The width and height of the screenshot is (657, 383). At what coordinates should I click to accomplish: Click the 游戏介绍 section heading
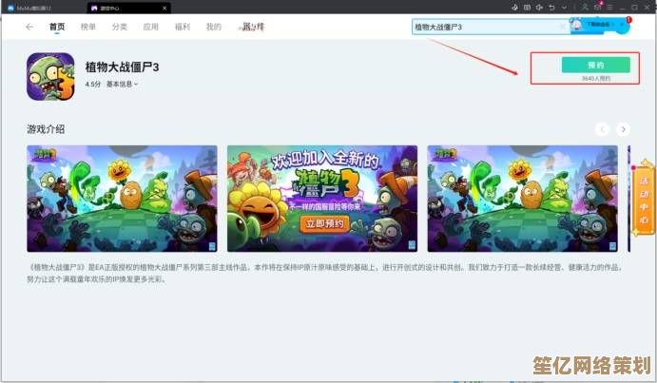46,129
